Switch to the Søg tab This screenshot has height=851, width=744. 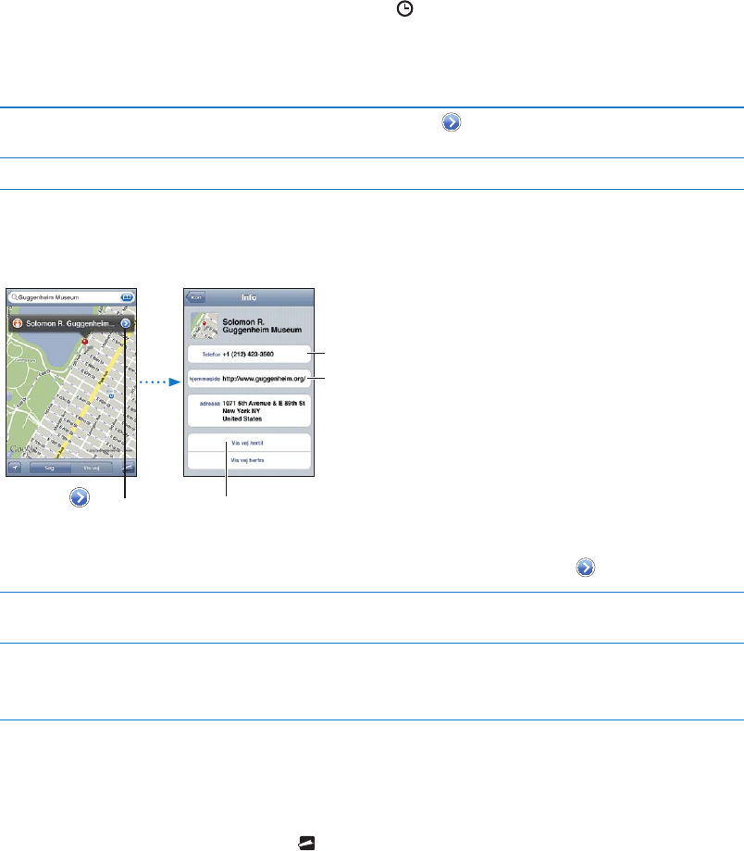pyautogui.click(x=49, y=468)
